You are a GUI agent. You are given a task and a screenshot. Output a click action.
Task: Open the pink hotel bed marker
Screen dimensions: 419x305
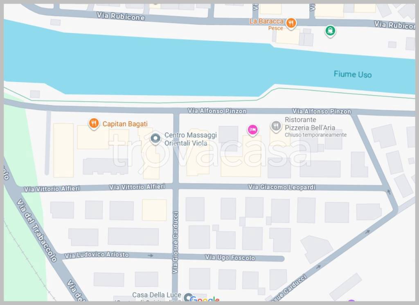[252, 130]
